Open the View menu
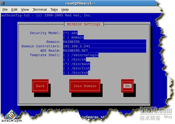This screenshot has width=175, height=124. point(25,10)
